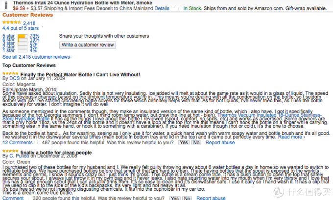Open reviewer DCS profile link
The width and height of the screenshot is (333, 200).
14,78
